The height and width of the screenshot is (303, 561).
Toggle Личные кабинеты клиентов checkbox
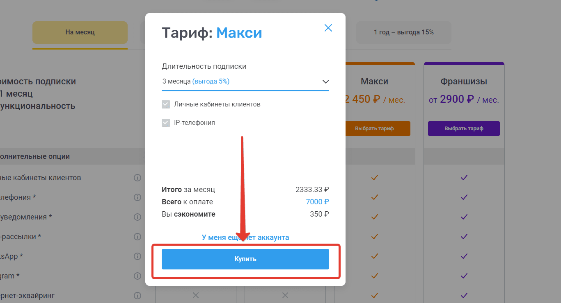click(x=166, y=104)
